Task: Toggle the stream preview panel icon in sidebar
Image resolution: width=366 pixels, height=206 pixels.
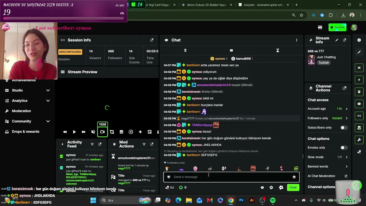Action: (359, 68)
